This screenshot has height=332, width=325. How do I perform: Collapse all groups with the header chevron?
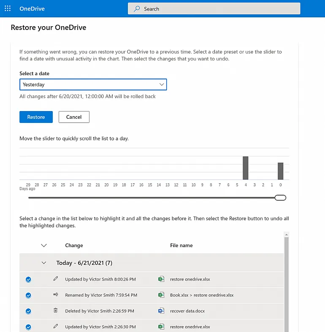click(x=43, y=245)
